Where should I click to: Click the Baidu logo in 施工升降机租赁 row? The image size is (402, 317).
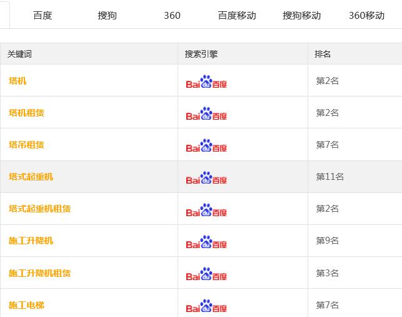(x=206, y=274)
